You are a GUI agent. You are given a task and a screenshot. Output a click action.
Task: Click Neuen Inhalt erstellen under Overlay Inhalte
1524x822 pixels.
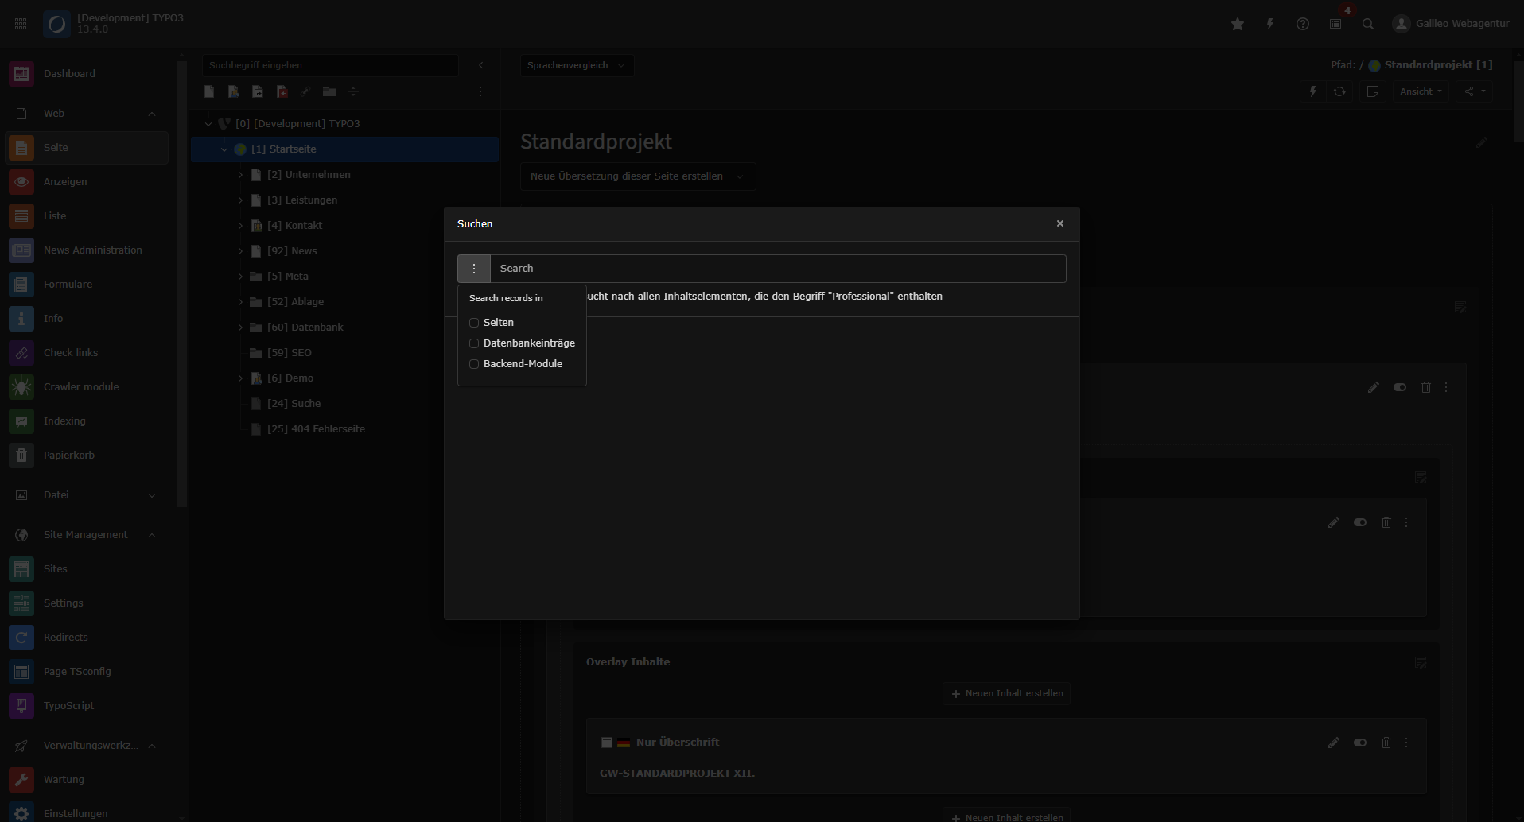coord(1006,692)
